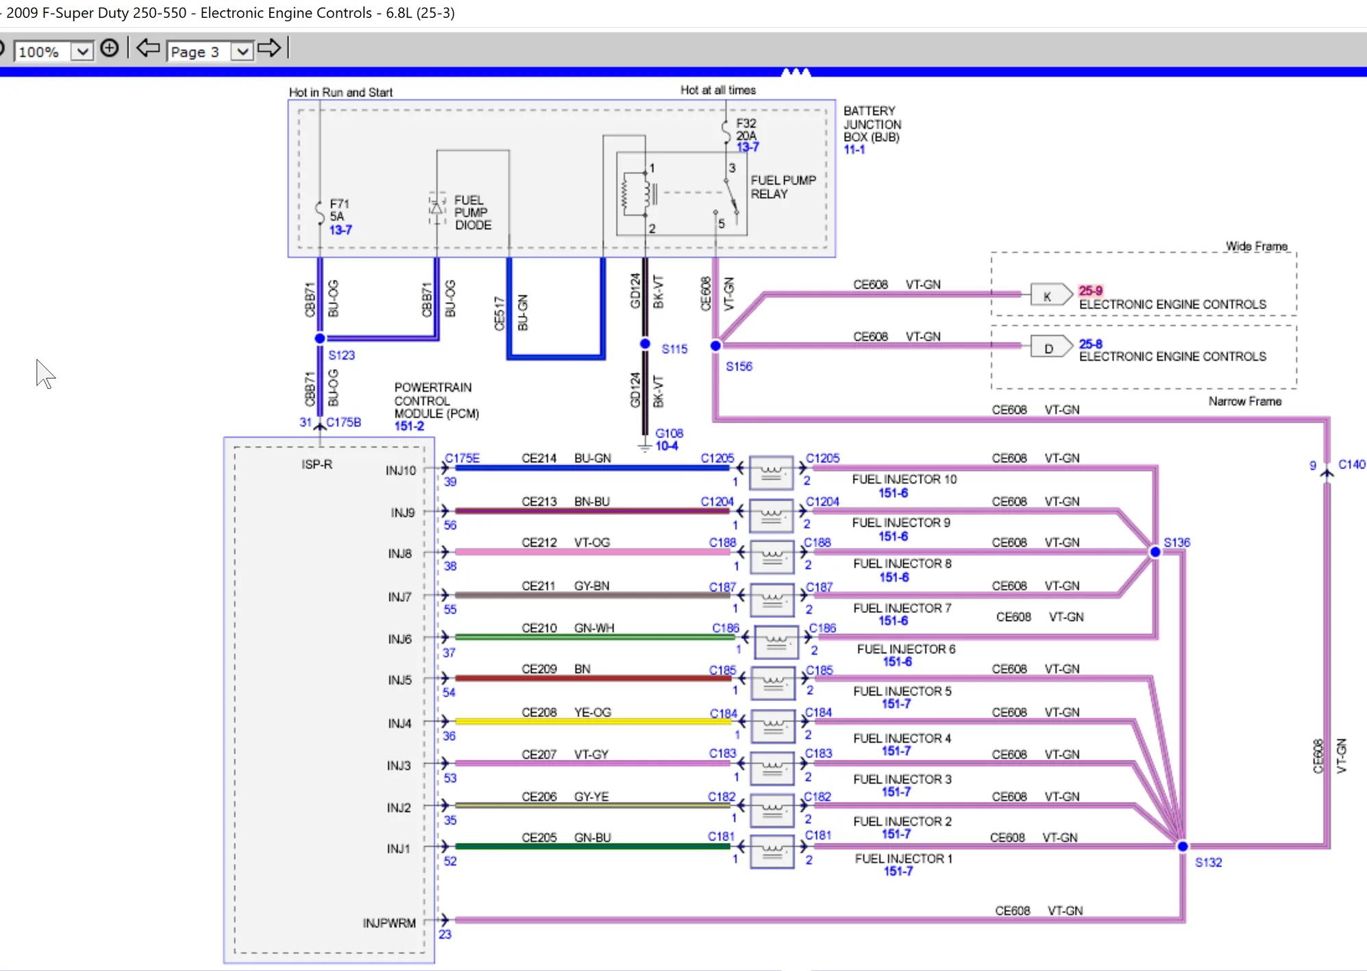Open 151-7 link under Fuel Injector 1
The width and height of the screenshot is (1367, 971).
898,871
